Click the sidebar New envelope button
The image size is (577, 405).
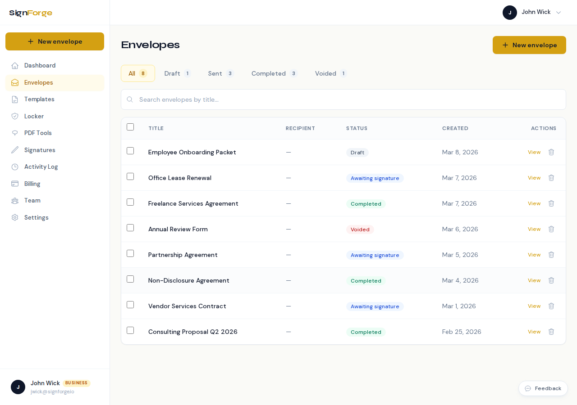(x=55, y=41)
